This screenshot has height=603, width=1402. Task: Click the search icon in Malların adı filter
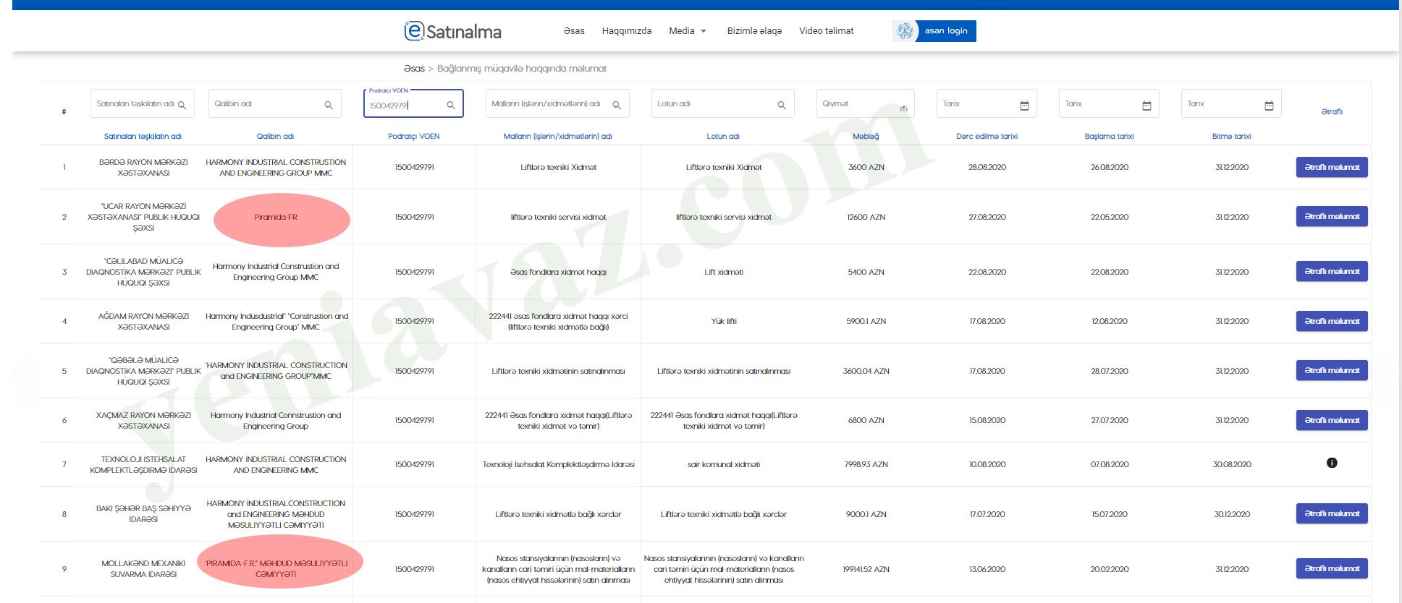click(x=617, y=105)
